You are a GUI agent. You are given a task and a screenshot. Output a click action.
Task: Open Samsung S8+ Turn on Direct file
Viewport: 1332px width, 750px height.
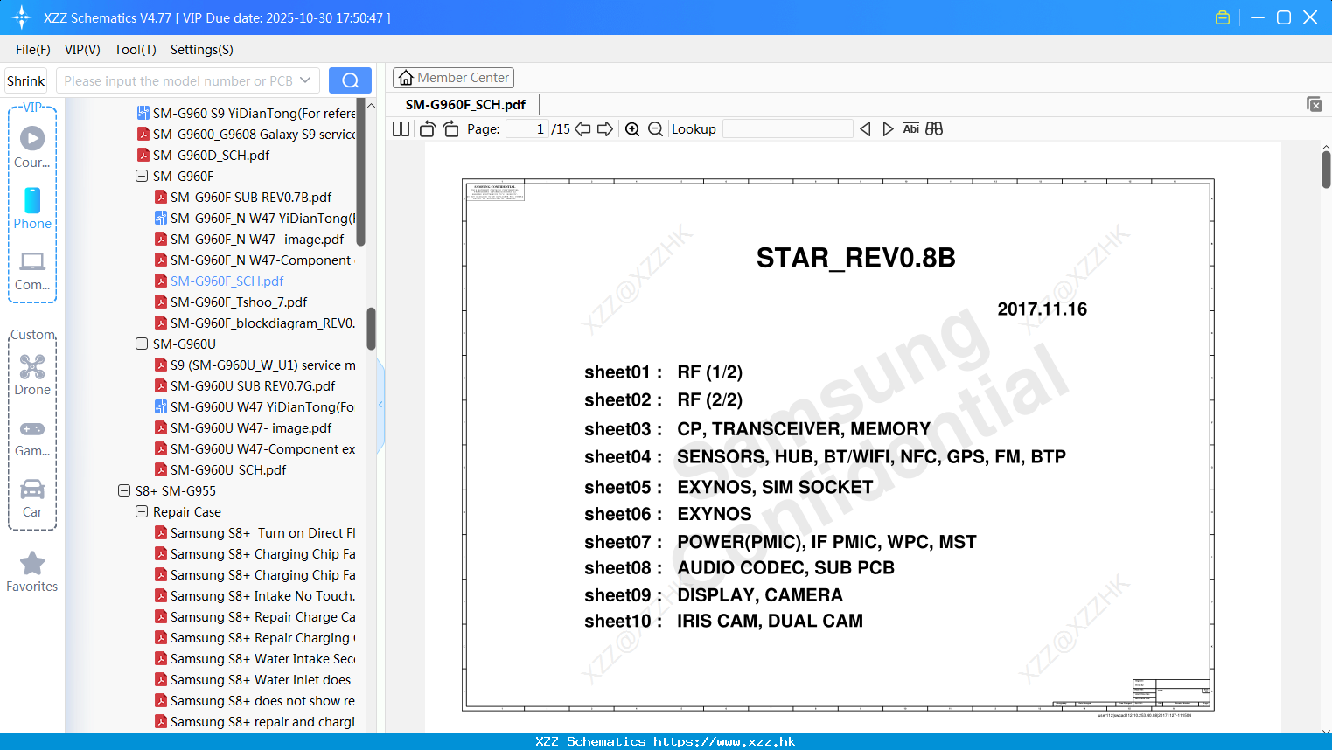pyautogui.click(x=263, y=532)
